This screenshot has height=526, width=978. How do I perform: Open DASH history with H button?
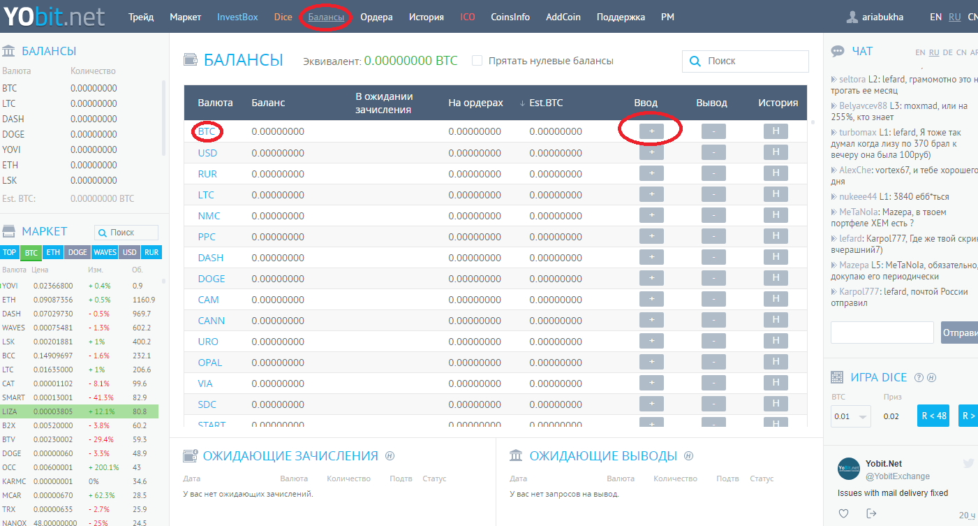click(x=776, y=257)
